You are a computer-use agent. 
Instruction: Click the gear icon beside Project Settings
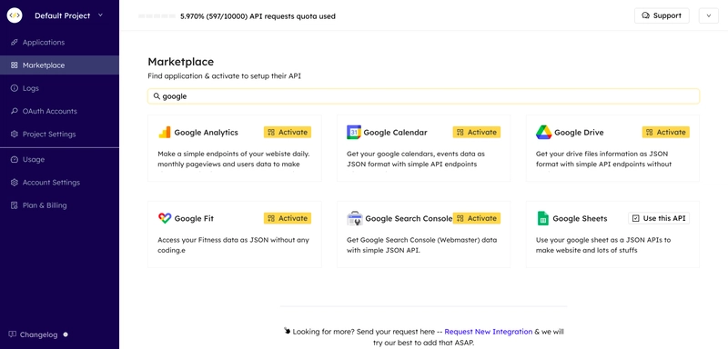[15, 134]
